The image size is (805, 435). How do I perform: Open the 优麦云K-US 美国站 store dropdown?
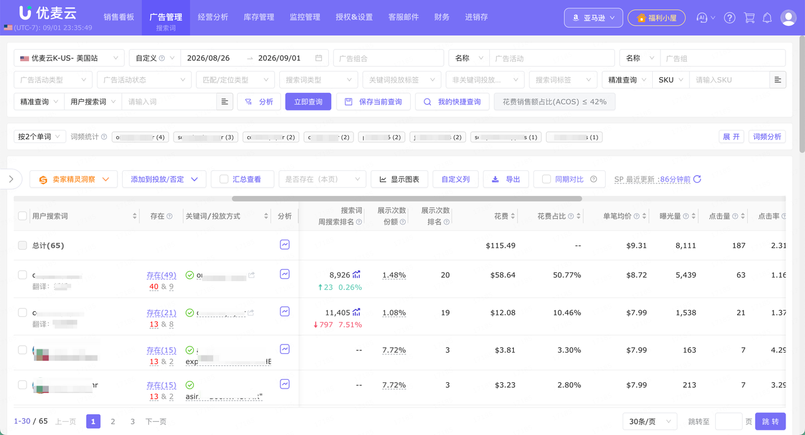[x=69, y=58]
